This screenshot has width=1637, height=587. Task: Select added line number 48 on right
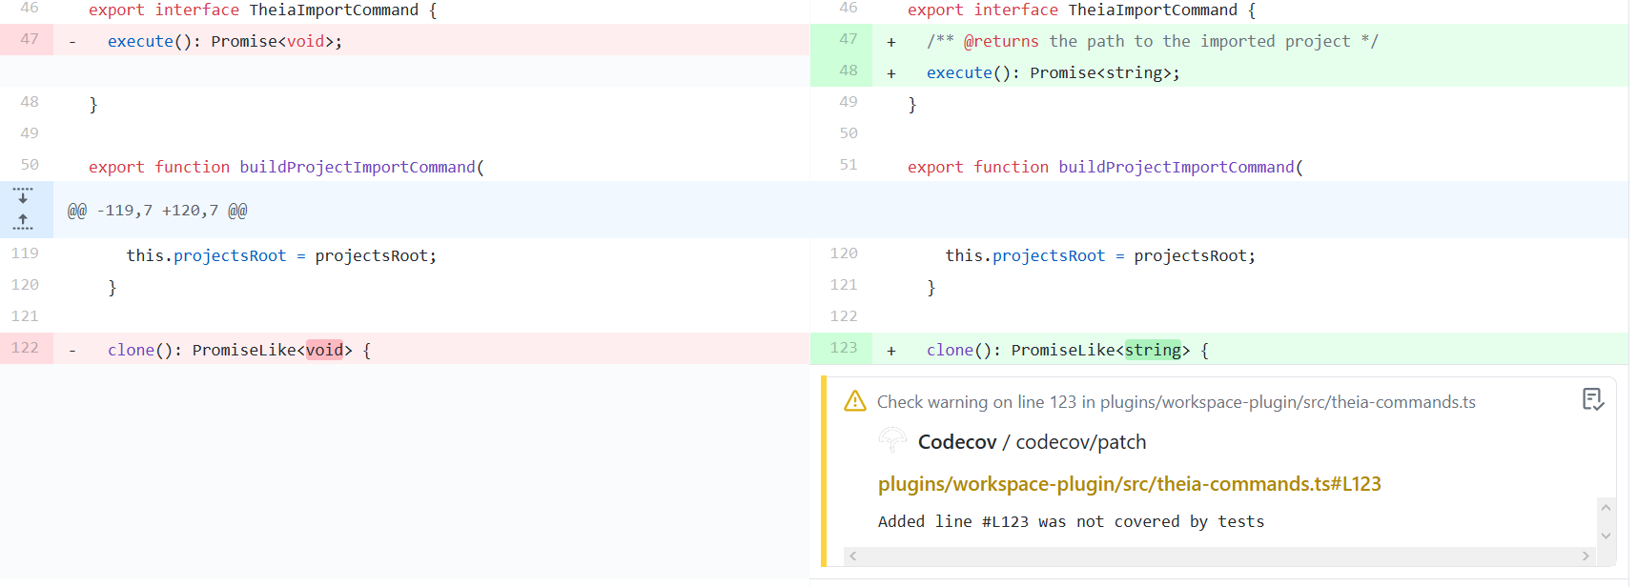[x=848, y=71]
